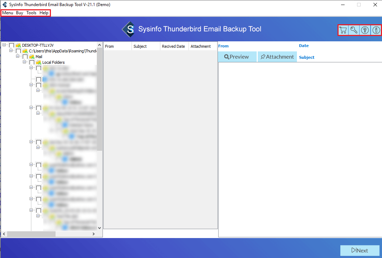Collapse the DESKTOP-TTLLVJV tree node
Viewport: 382px width, 258px height.
(4, 45)
